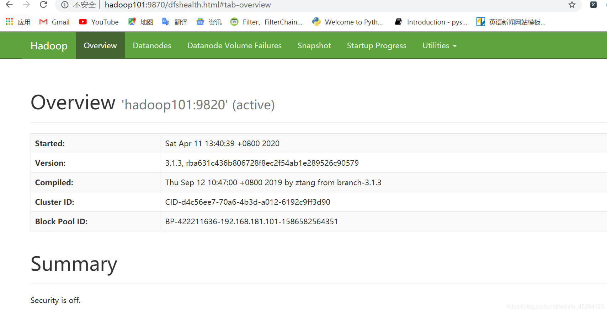The height and width of the screenshot is (313, 607).
Task: Click the 'Compiled:' row label
Action: [54, 182]
